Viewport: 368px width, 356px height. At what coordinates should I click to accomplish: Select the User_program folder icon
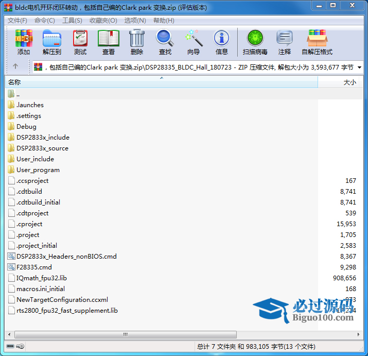(x=11, y=169)
